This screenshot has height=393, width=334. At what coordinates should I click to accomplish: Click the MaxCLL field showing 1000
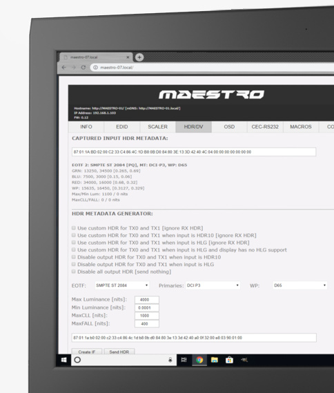(x=147, y=316)
